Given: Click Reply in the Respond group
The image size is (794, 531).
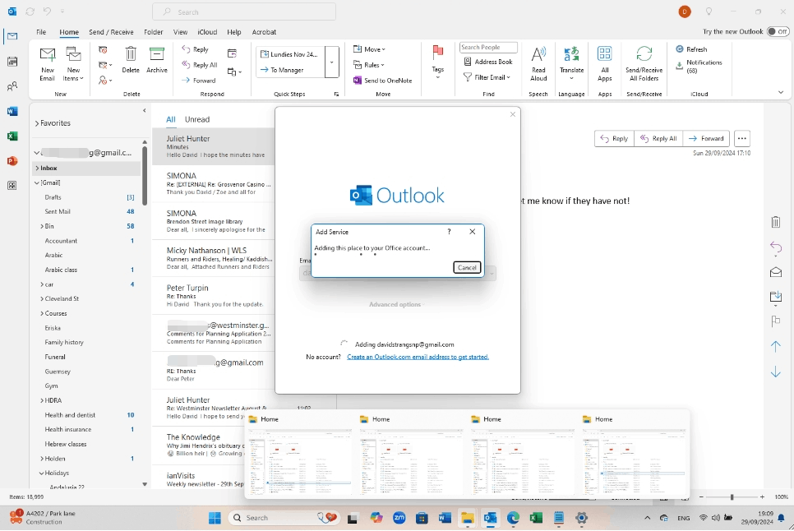Looking at the screenshot, I should 196,49.
